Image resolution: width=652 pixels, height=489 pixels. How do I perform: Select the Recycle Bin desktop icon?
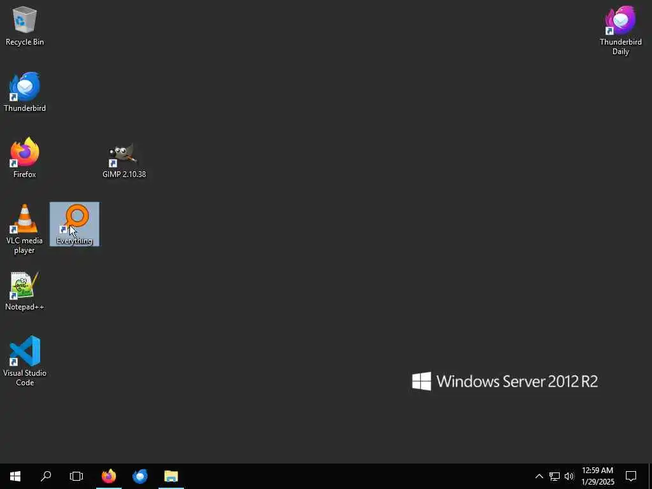(25, 25)
